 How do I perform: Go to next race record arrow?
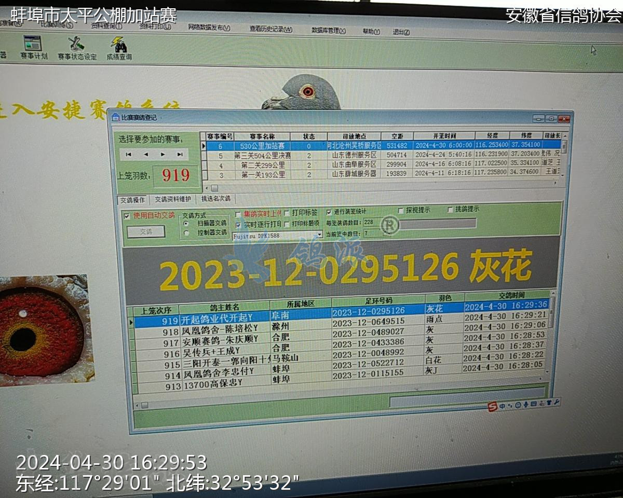(162, 154)
